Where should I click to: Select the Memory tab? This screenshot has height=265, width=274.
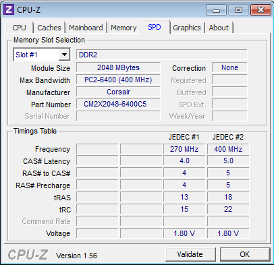point(124,28)
